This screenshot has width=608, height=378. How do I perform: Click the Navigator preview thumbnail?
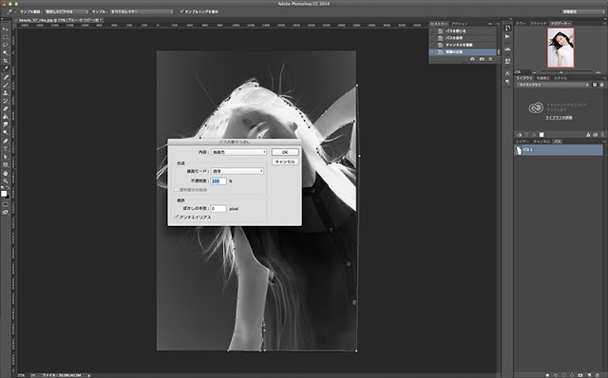click(560, 47)
